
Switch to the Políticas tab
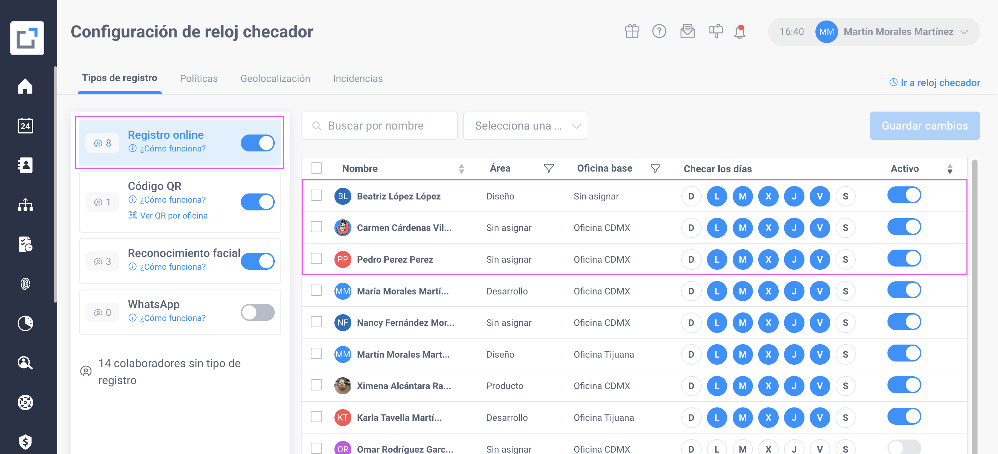[199, 79]
